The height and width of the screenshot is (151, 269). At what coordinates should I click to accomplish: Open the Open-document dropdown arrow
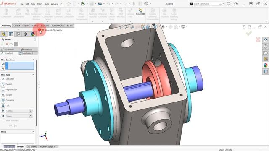pos(87,4)
